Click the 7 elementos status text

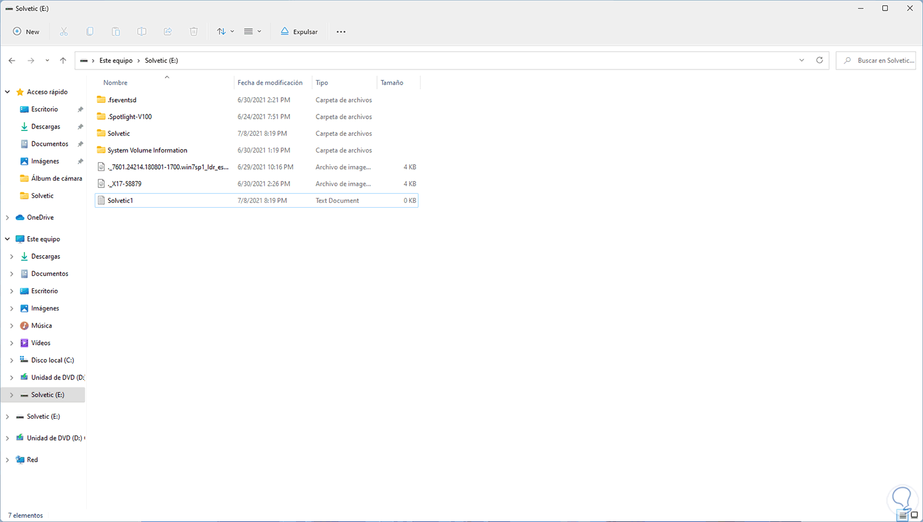(x=25, y=515)
